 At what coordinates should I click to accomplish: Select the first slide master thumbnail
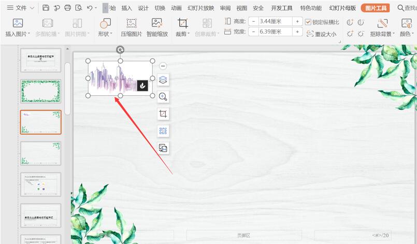pyautogui.click(x=41, y=60)
